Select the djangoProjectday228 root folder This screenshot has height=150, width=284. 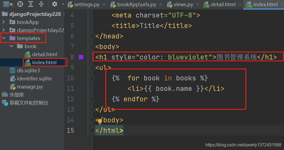pos(35,14)
